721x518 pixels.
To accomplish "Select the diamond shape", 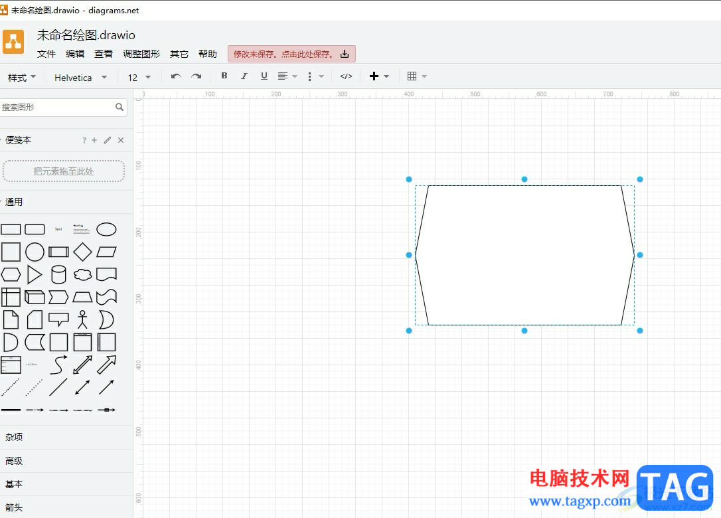I will (x=83, y=252).
